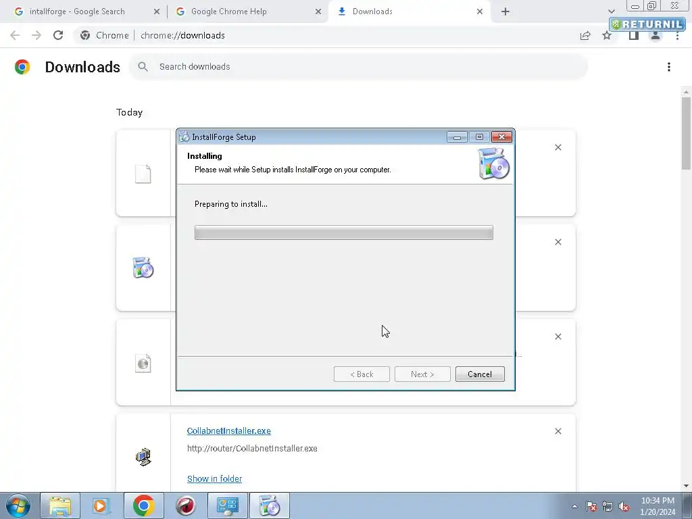Click the Chrome logo beside the Downloads heading

pyautogui.click(x=22, y=67)
